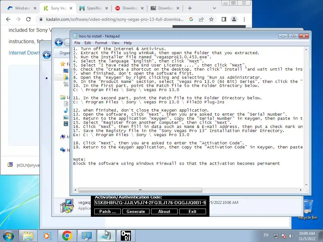Click Notepad horizontal scroll right arrow
The image size is (323, 242).
coord(301,190)
